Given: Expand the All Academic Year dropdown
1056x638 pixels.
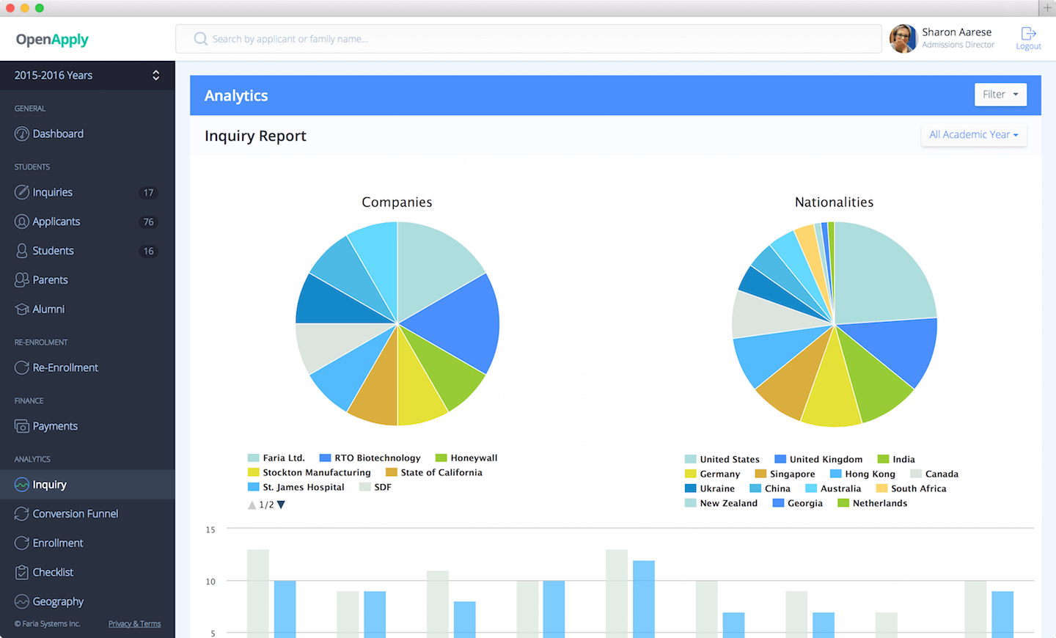Looking at the screenshot, I should coord(973,135).
